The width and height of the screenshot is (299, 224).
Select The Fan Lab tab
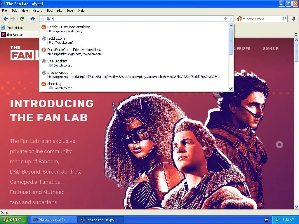(x=20, y=35)
